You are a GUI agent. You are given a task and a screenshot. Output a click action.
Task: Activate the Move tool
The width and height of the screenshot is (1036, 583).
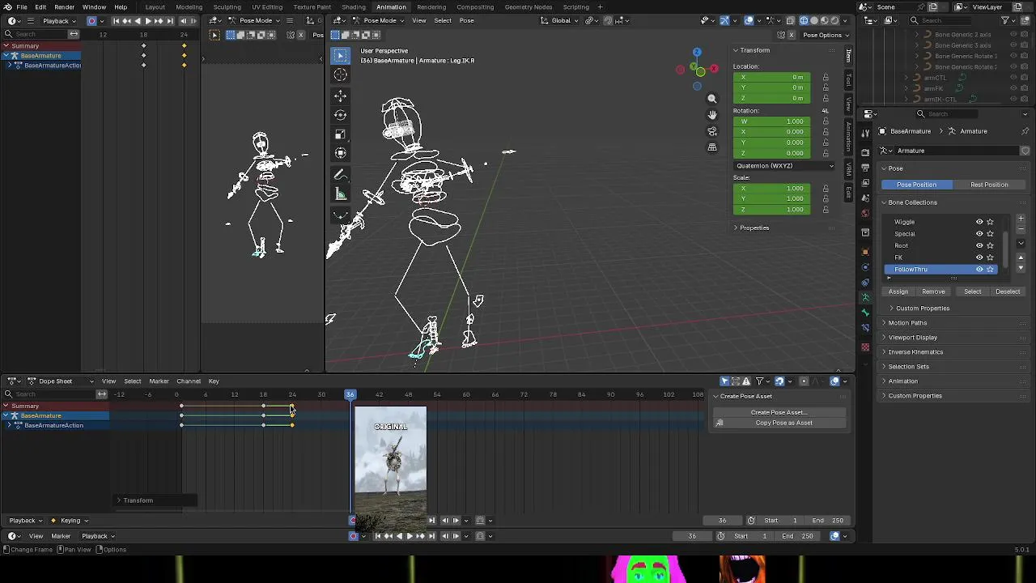click(341, 96)
